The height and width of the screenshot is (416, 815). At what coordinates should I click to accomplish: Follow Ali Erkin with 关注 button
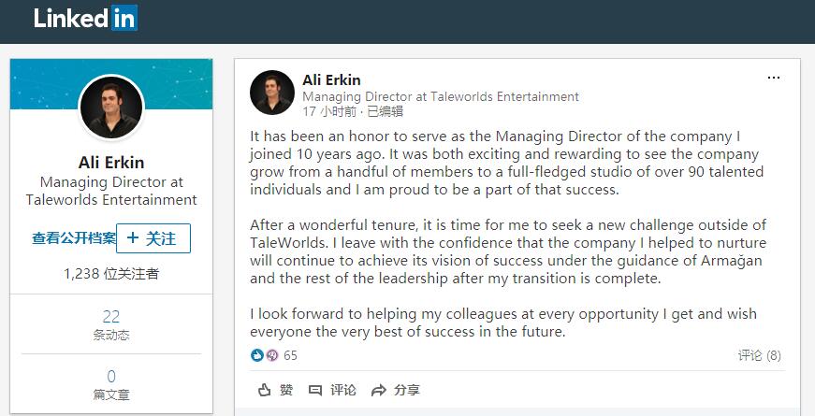coord(153,238)
